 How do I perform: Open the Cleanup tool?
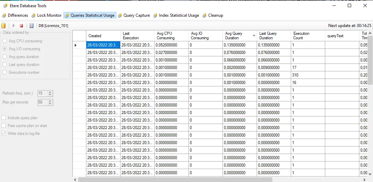[x=213, y=15]
